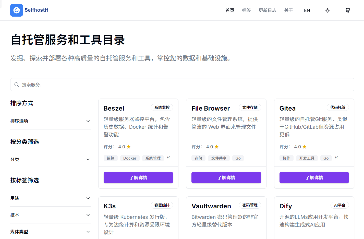This screenshot has height=239, width=364.
Task: Click the 自托管服务和工具目录 heading
Action: (x=68, y=40)
